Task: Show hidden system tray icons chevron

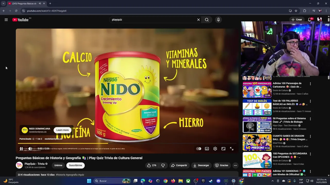Action: click(273, 181)
